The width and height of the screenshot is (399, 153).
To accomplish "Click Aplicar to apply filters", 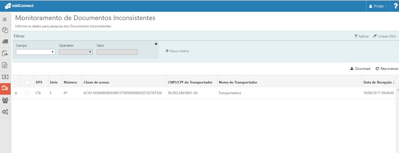I will (362, 36).
